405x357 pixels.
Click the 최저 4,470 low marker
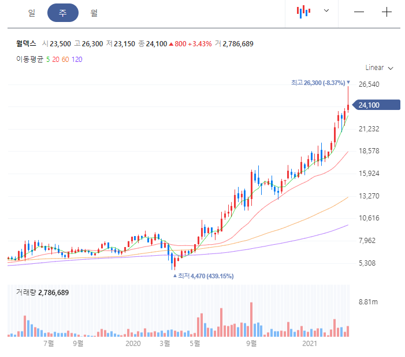click(x=203, y=276)
